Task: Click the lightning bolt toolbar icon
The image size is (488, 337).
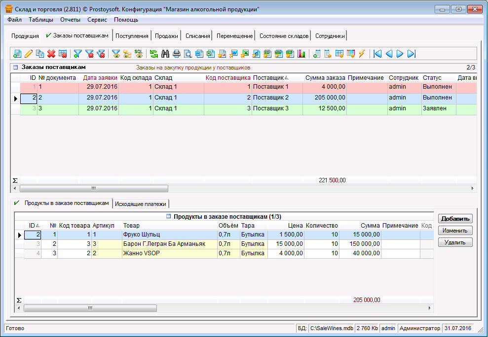Action: [x=362, y=54]
